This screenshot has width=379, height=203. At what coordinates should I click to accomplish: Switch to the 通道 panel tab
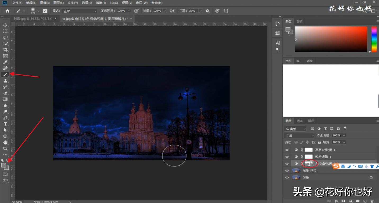pyautogui.click(x=299, y=121)
